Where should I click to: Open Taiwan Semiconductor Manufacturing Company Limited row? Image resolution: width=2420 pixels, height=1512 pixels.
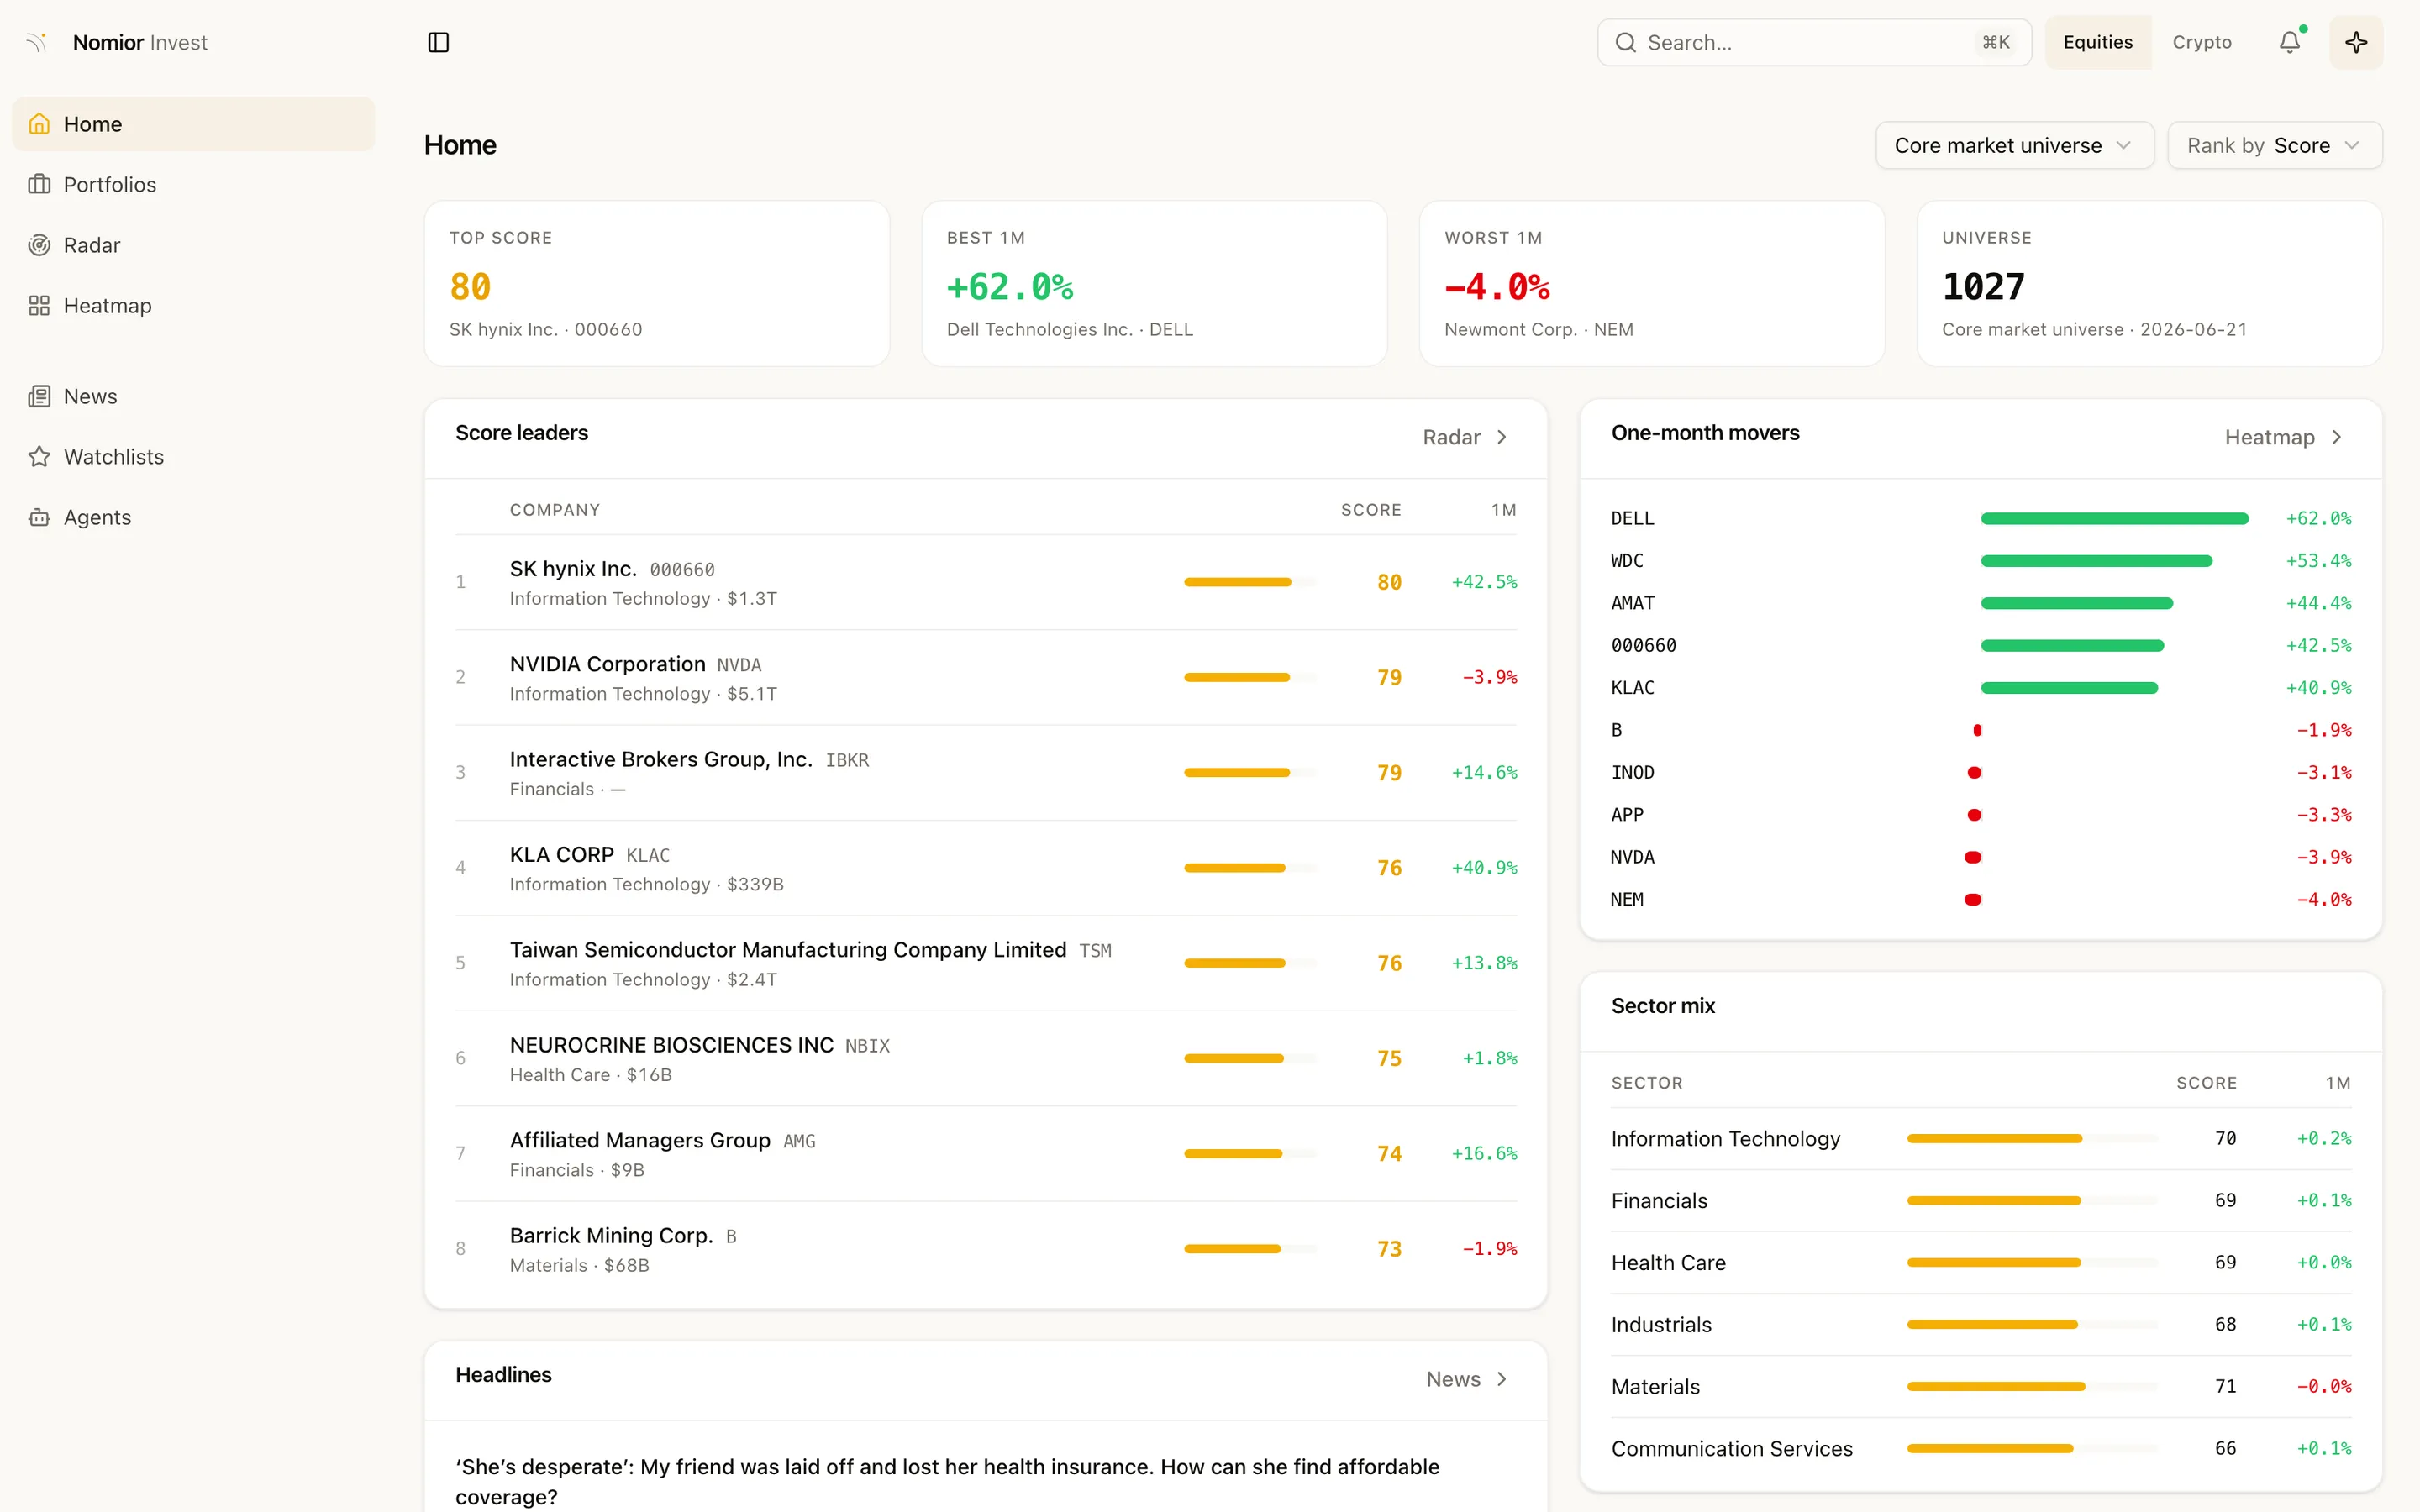(x=986, y=963)
